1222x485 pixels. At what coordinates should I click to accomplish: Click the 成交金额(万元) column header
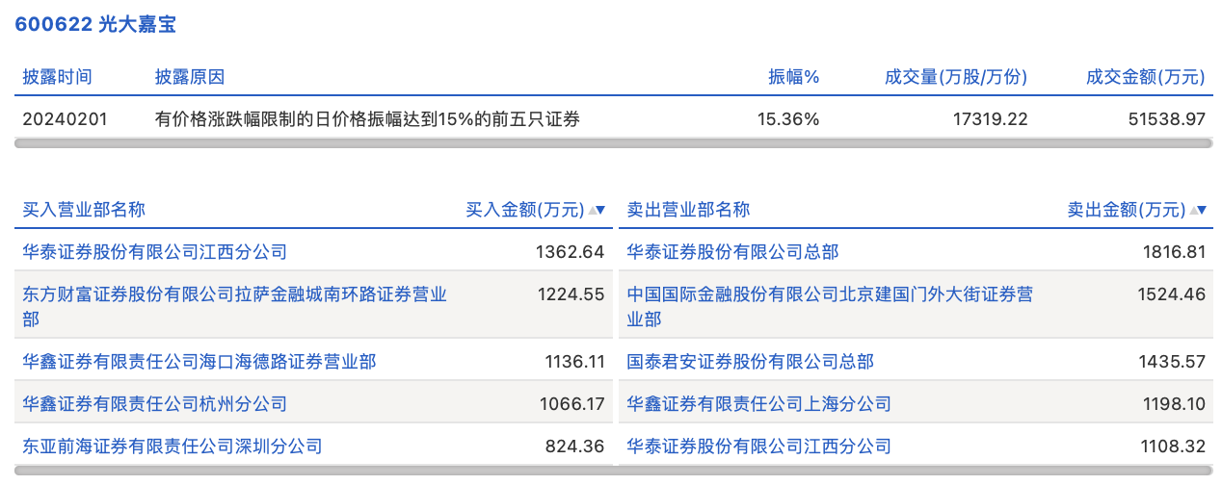click(1145, 77)
